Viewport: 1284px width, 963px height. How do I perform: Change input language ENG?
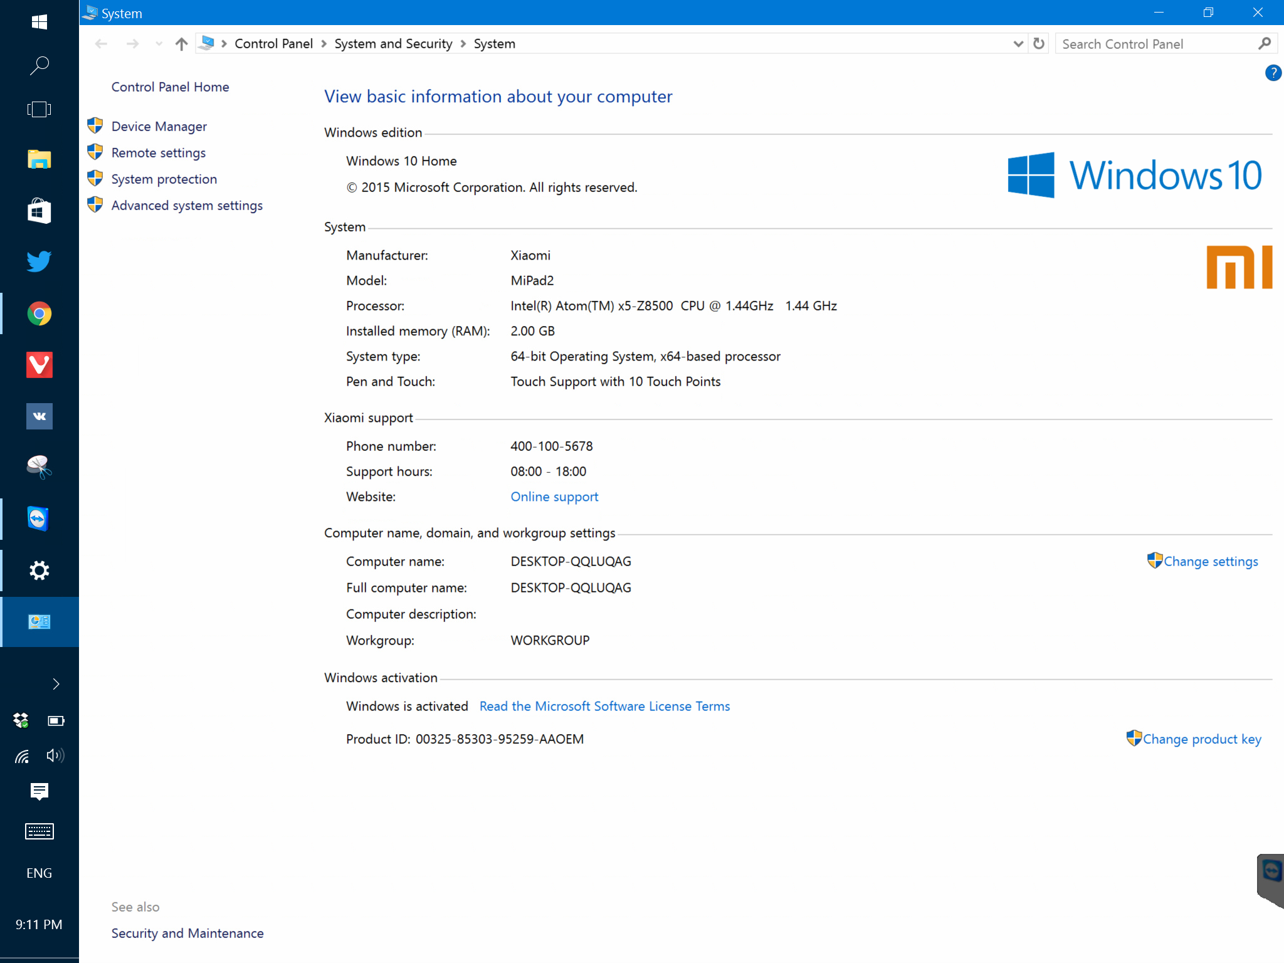point(39,873)
